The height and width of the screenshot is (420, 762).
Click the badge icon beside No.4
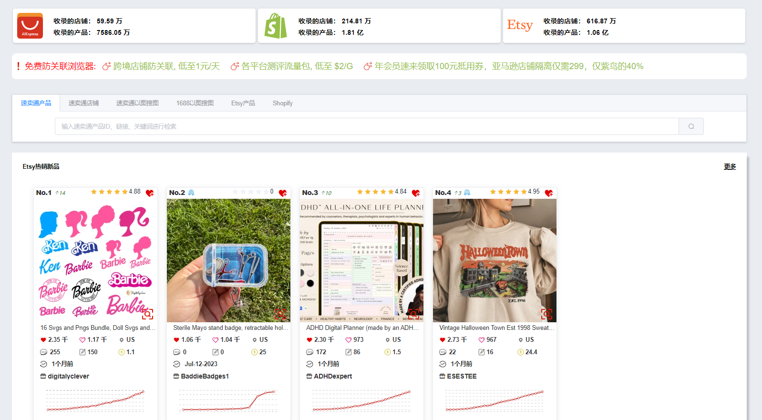(x=467, y=193)
